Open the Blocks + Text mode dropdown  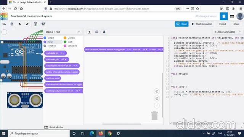[63, 32]
